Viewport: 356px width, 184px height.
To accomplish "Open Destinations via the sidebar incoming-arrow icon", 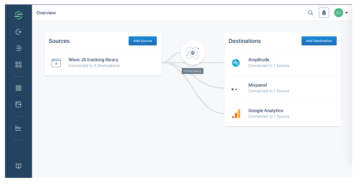I will [18, 48].
